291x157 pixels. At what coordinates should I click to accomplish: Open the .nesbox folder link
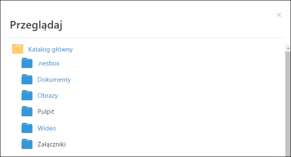(x=48, y=63)
